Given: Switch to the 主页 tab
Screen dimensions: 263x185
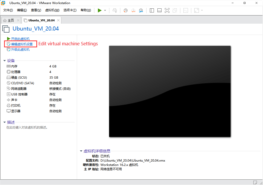Looking at the screenshot, I should point(11,20).
